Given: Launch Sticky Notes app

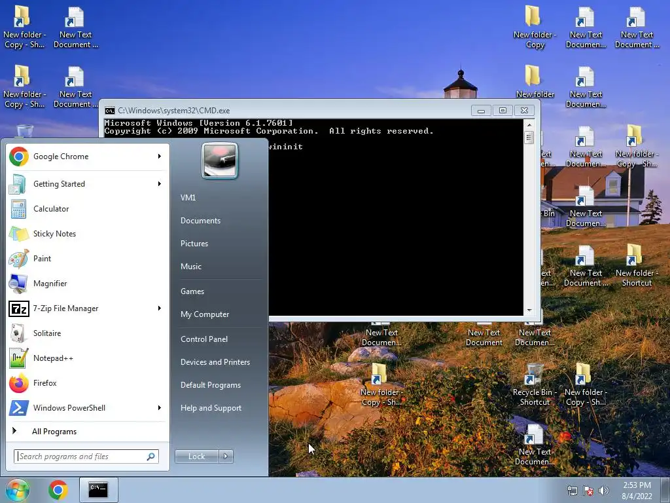Looking at the screenshot, I should coord(87,234).
